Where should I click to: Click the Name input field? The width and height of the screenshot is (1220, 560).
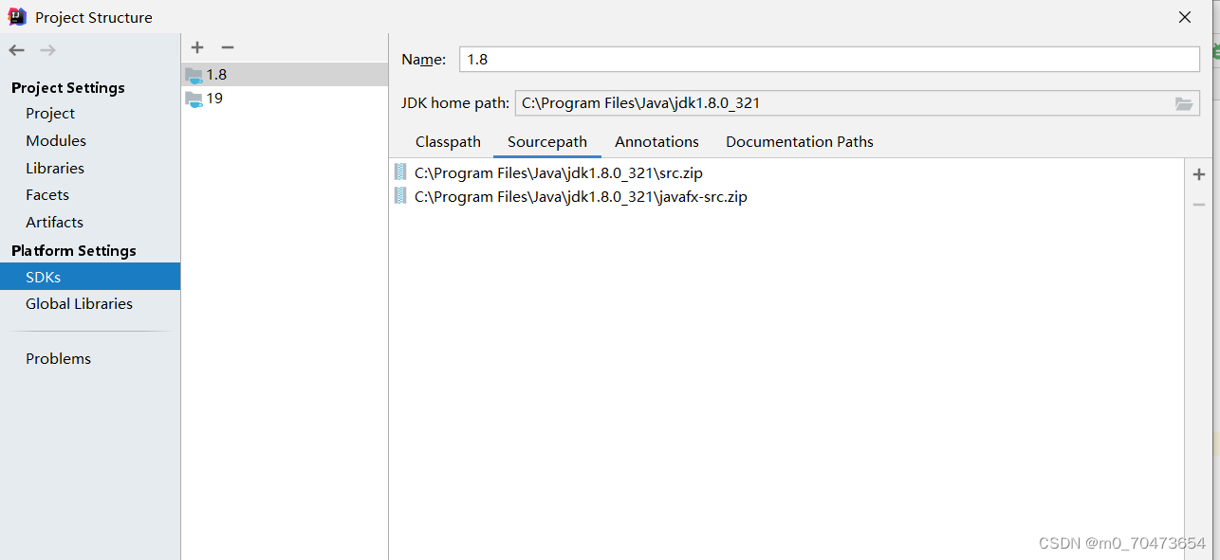(x=829, y=59)
